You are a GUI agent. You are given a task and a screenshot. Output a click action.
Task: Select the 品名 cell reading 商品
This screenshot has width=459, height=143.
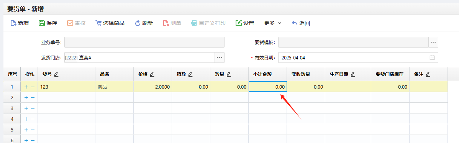coord(115,87)
